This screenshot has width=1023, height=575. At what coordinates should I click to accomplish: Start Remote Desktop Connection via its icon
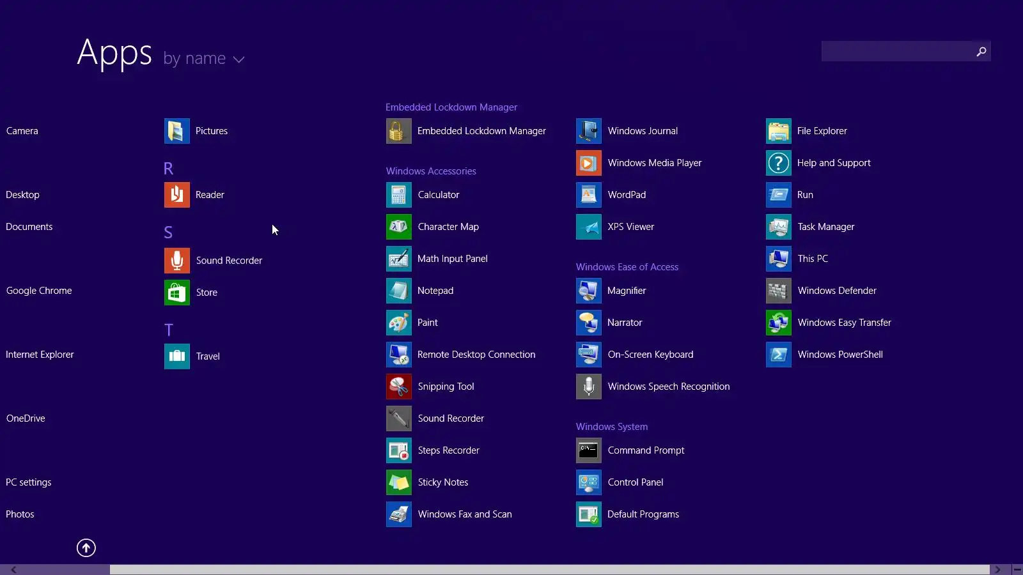399,355
